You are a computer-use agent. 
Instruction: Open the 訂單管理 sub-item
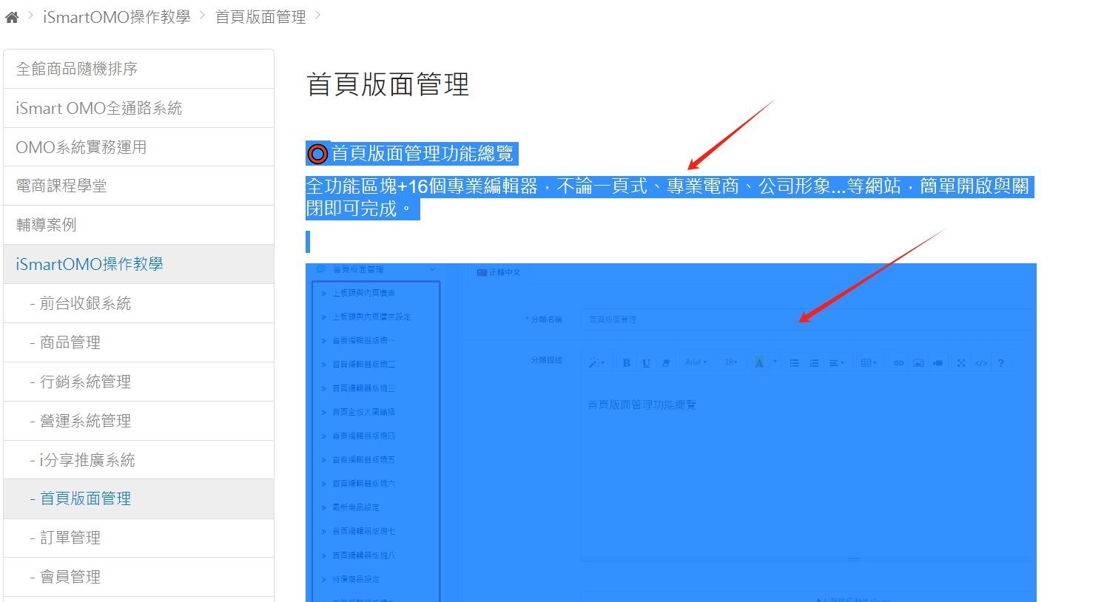pyautogui.click(x=138, y=538)
